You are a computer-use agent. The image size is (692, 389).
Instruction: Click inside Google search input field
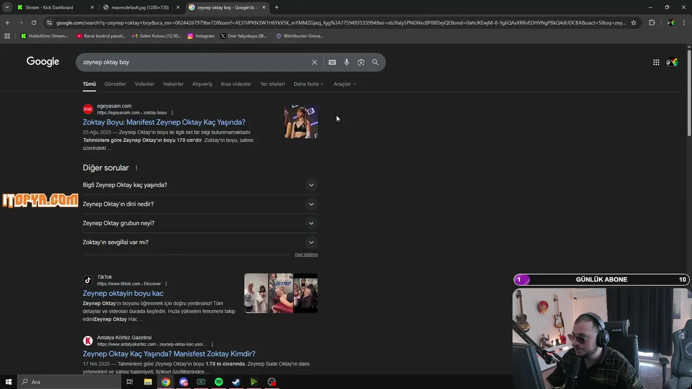195,62
